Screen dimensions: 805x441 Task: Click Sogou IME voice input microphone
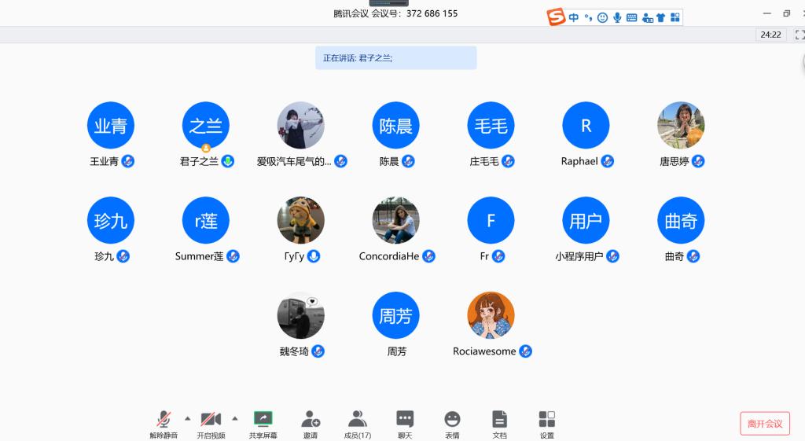pyautogui.click(x=617, y=17)
